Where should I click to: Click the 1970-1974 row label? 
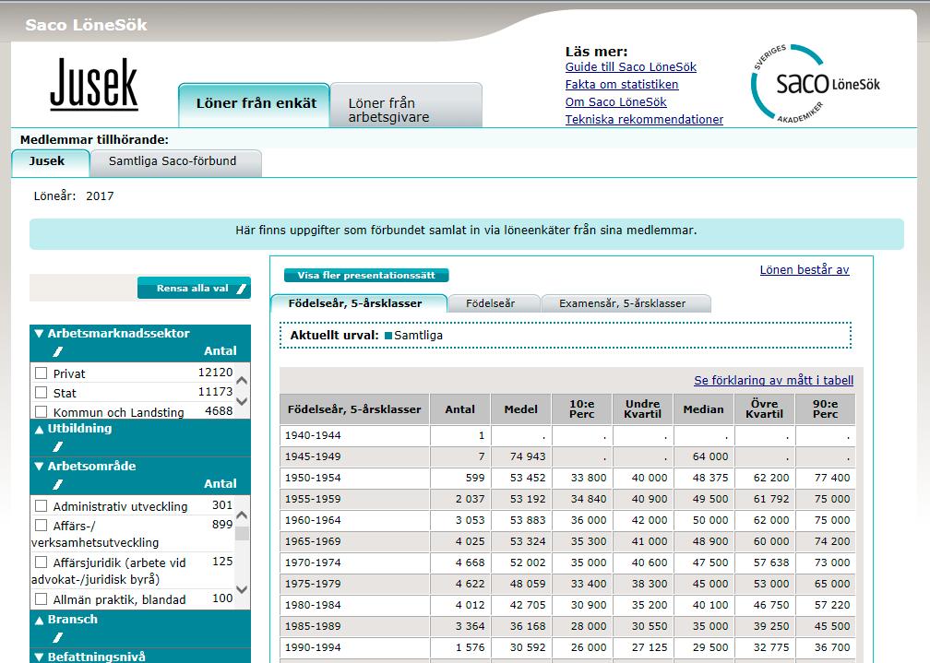313,562
